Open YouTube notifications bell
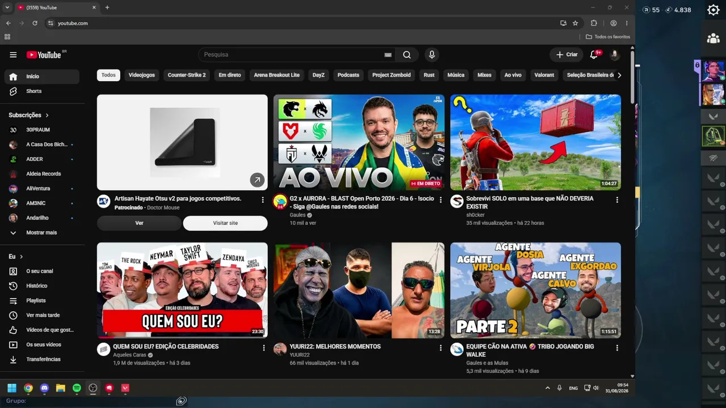 pyautogui.click(x=594, y=55)
